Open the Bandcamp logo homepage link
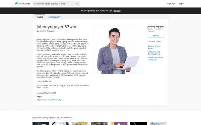 [x=22, y=4]
